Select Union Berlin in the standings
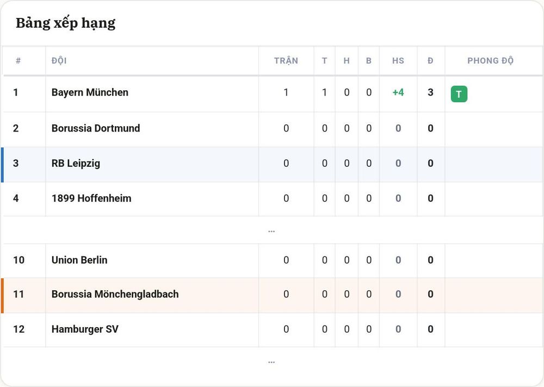Image resolution: width=544 pixels, height=387 pixels. [79, 260]
